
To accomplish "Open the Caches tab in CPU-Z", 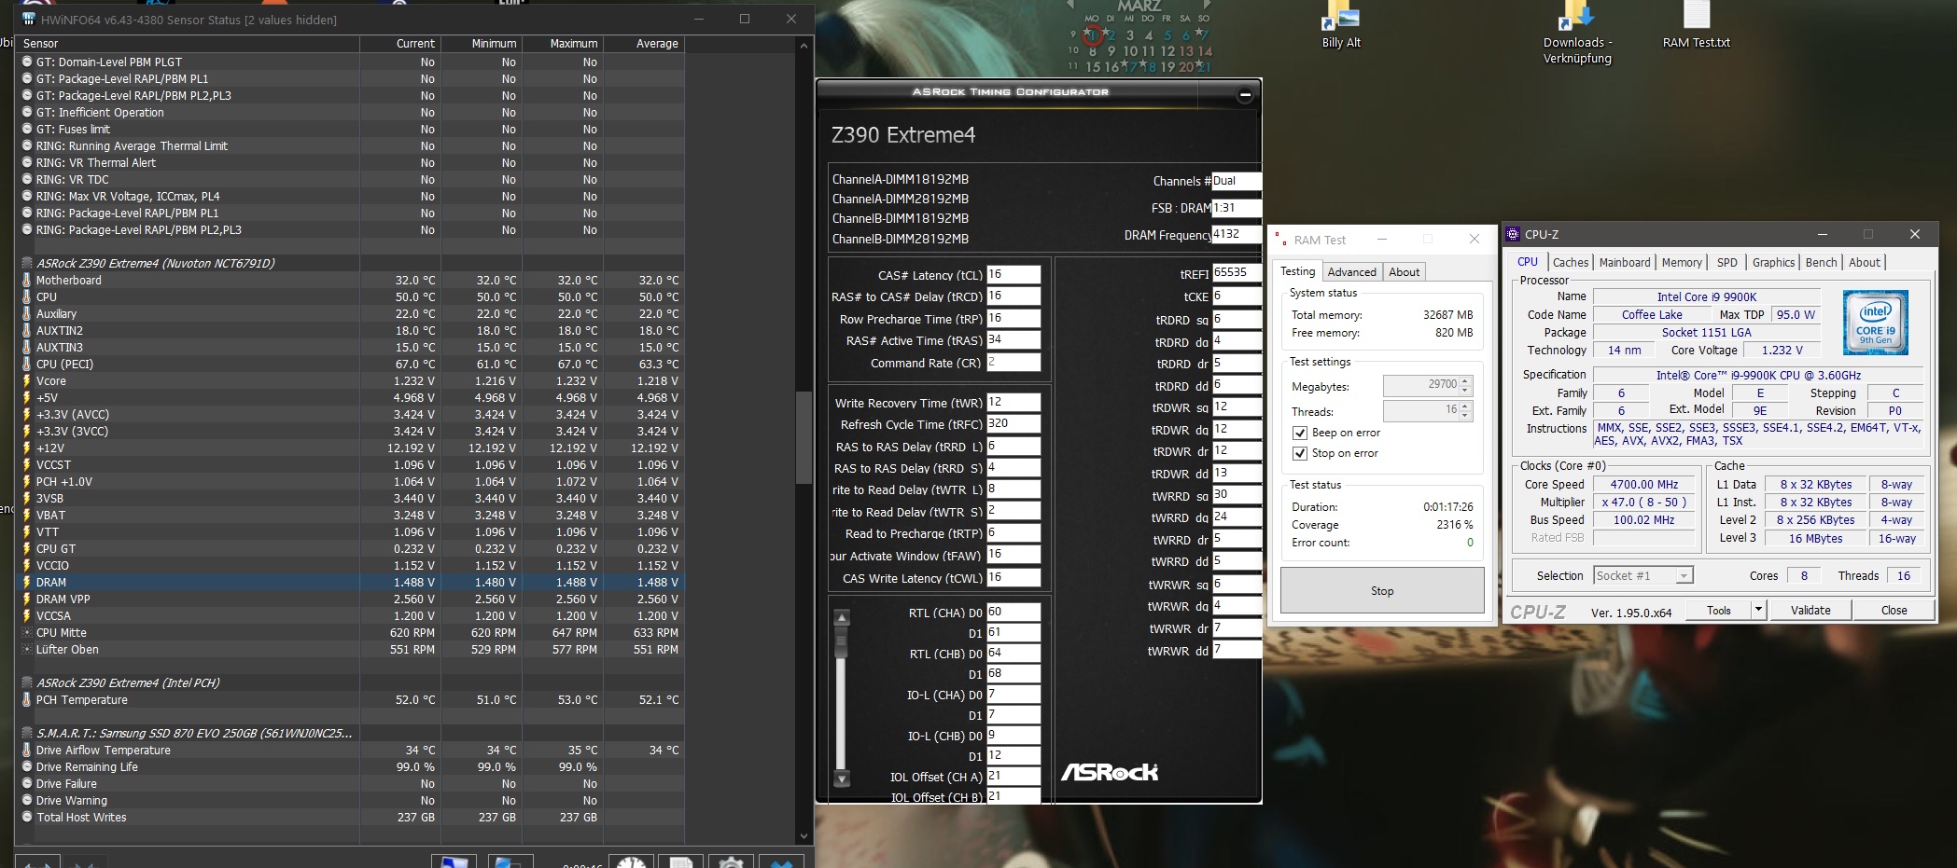I will [1571, 263].
